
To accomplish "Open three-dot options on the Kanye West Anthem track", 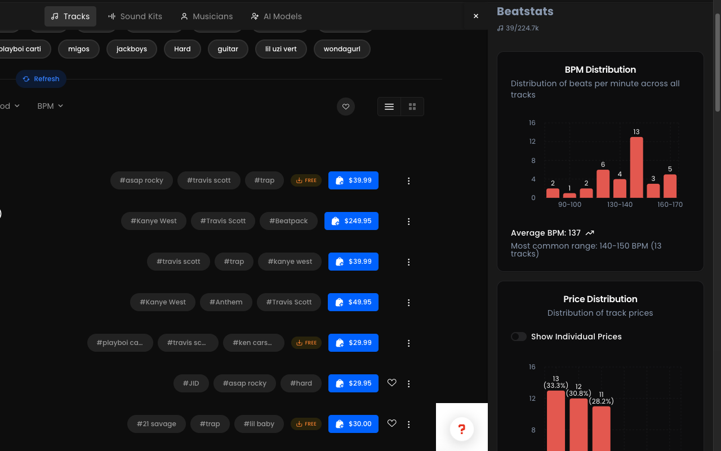I will pos(408,302).
